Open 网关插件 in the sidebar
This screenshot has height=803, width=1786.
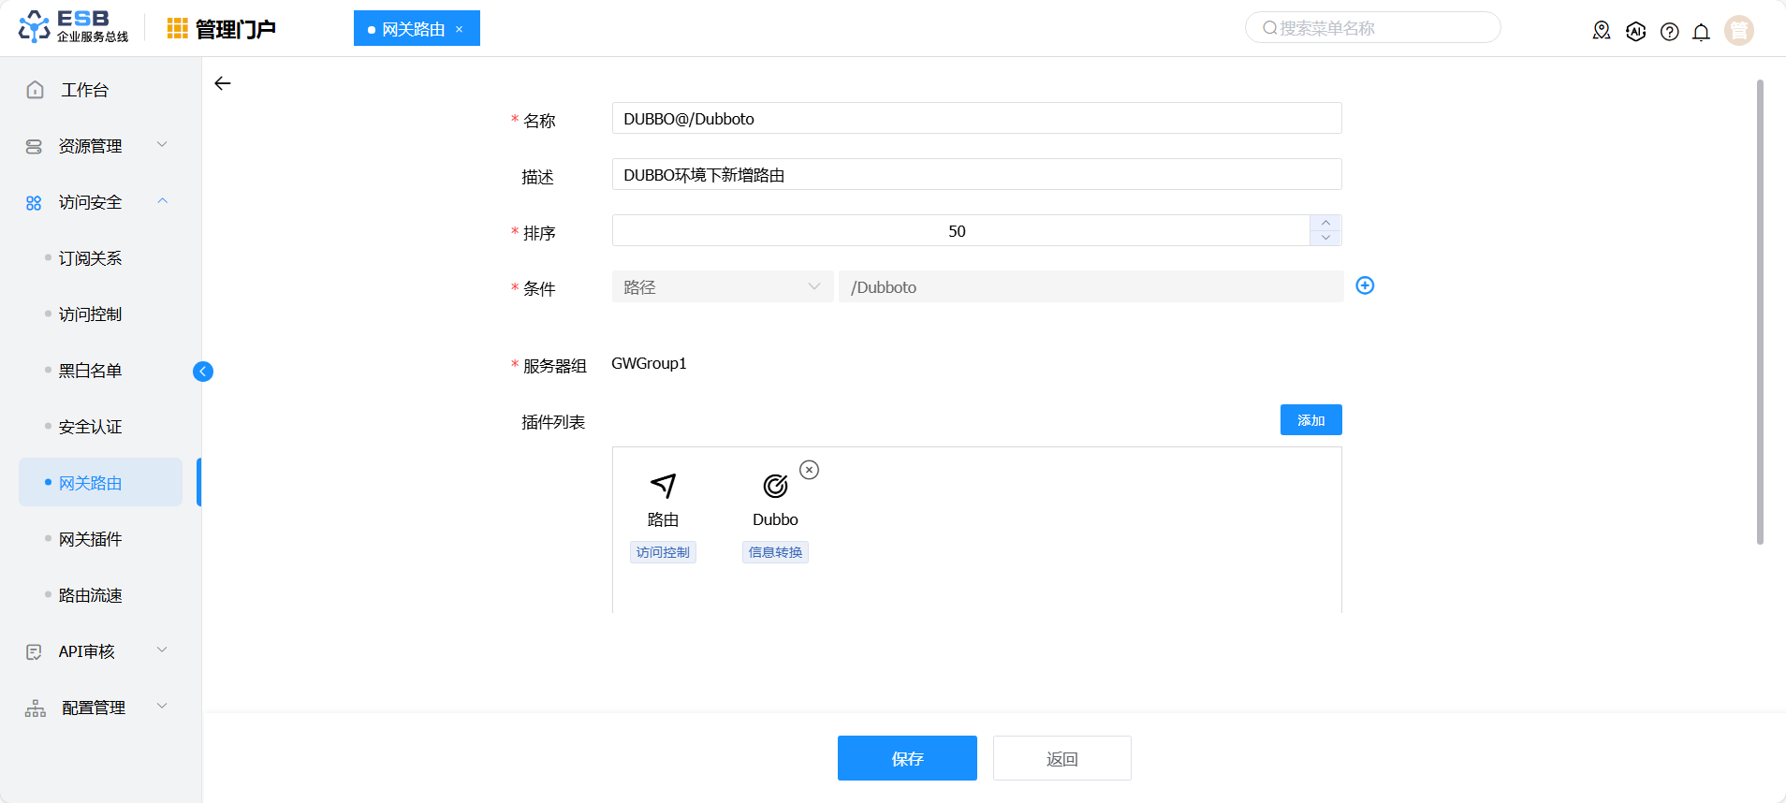tap(91, 539)
